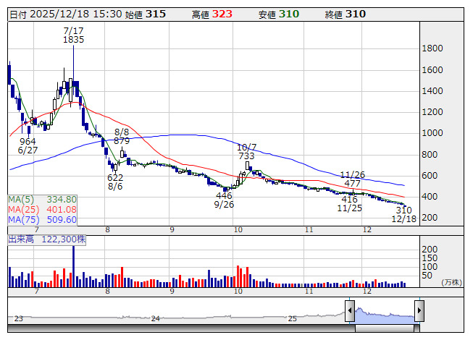Click the right range handle in navigator
The height and width of the screenshot is (340, 473).
pos(419,312)
